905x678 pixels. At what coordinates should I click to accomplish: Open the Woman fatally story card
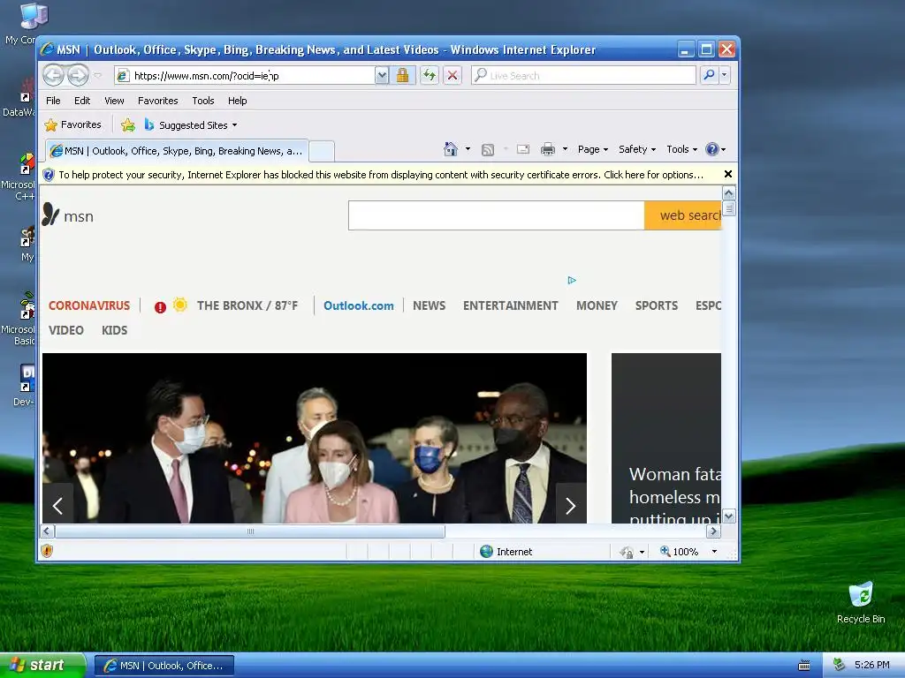click(666, 438)
